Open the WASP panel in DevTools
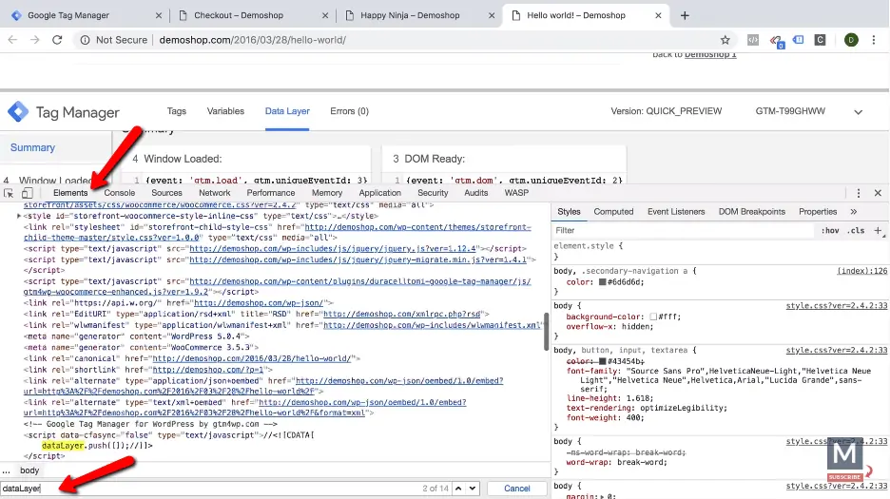The image size is (890, 499). [x=516, y=193]
